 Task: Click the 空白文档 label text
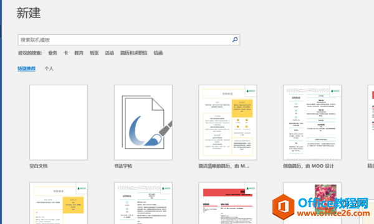pyautogui.click(x=39, y=166)
